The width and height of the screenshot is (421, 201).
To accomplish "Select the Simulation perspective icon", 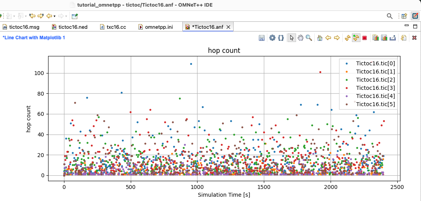I will pos(415,16).
